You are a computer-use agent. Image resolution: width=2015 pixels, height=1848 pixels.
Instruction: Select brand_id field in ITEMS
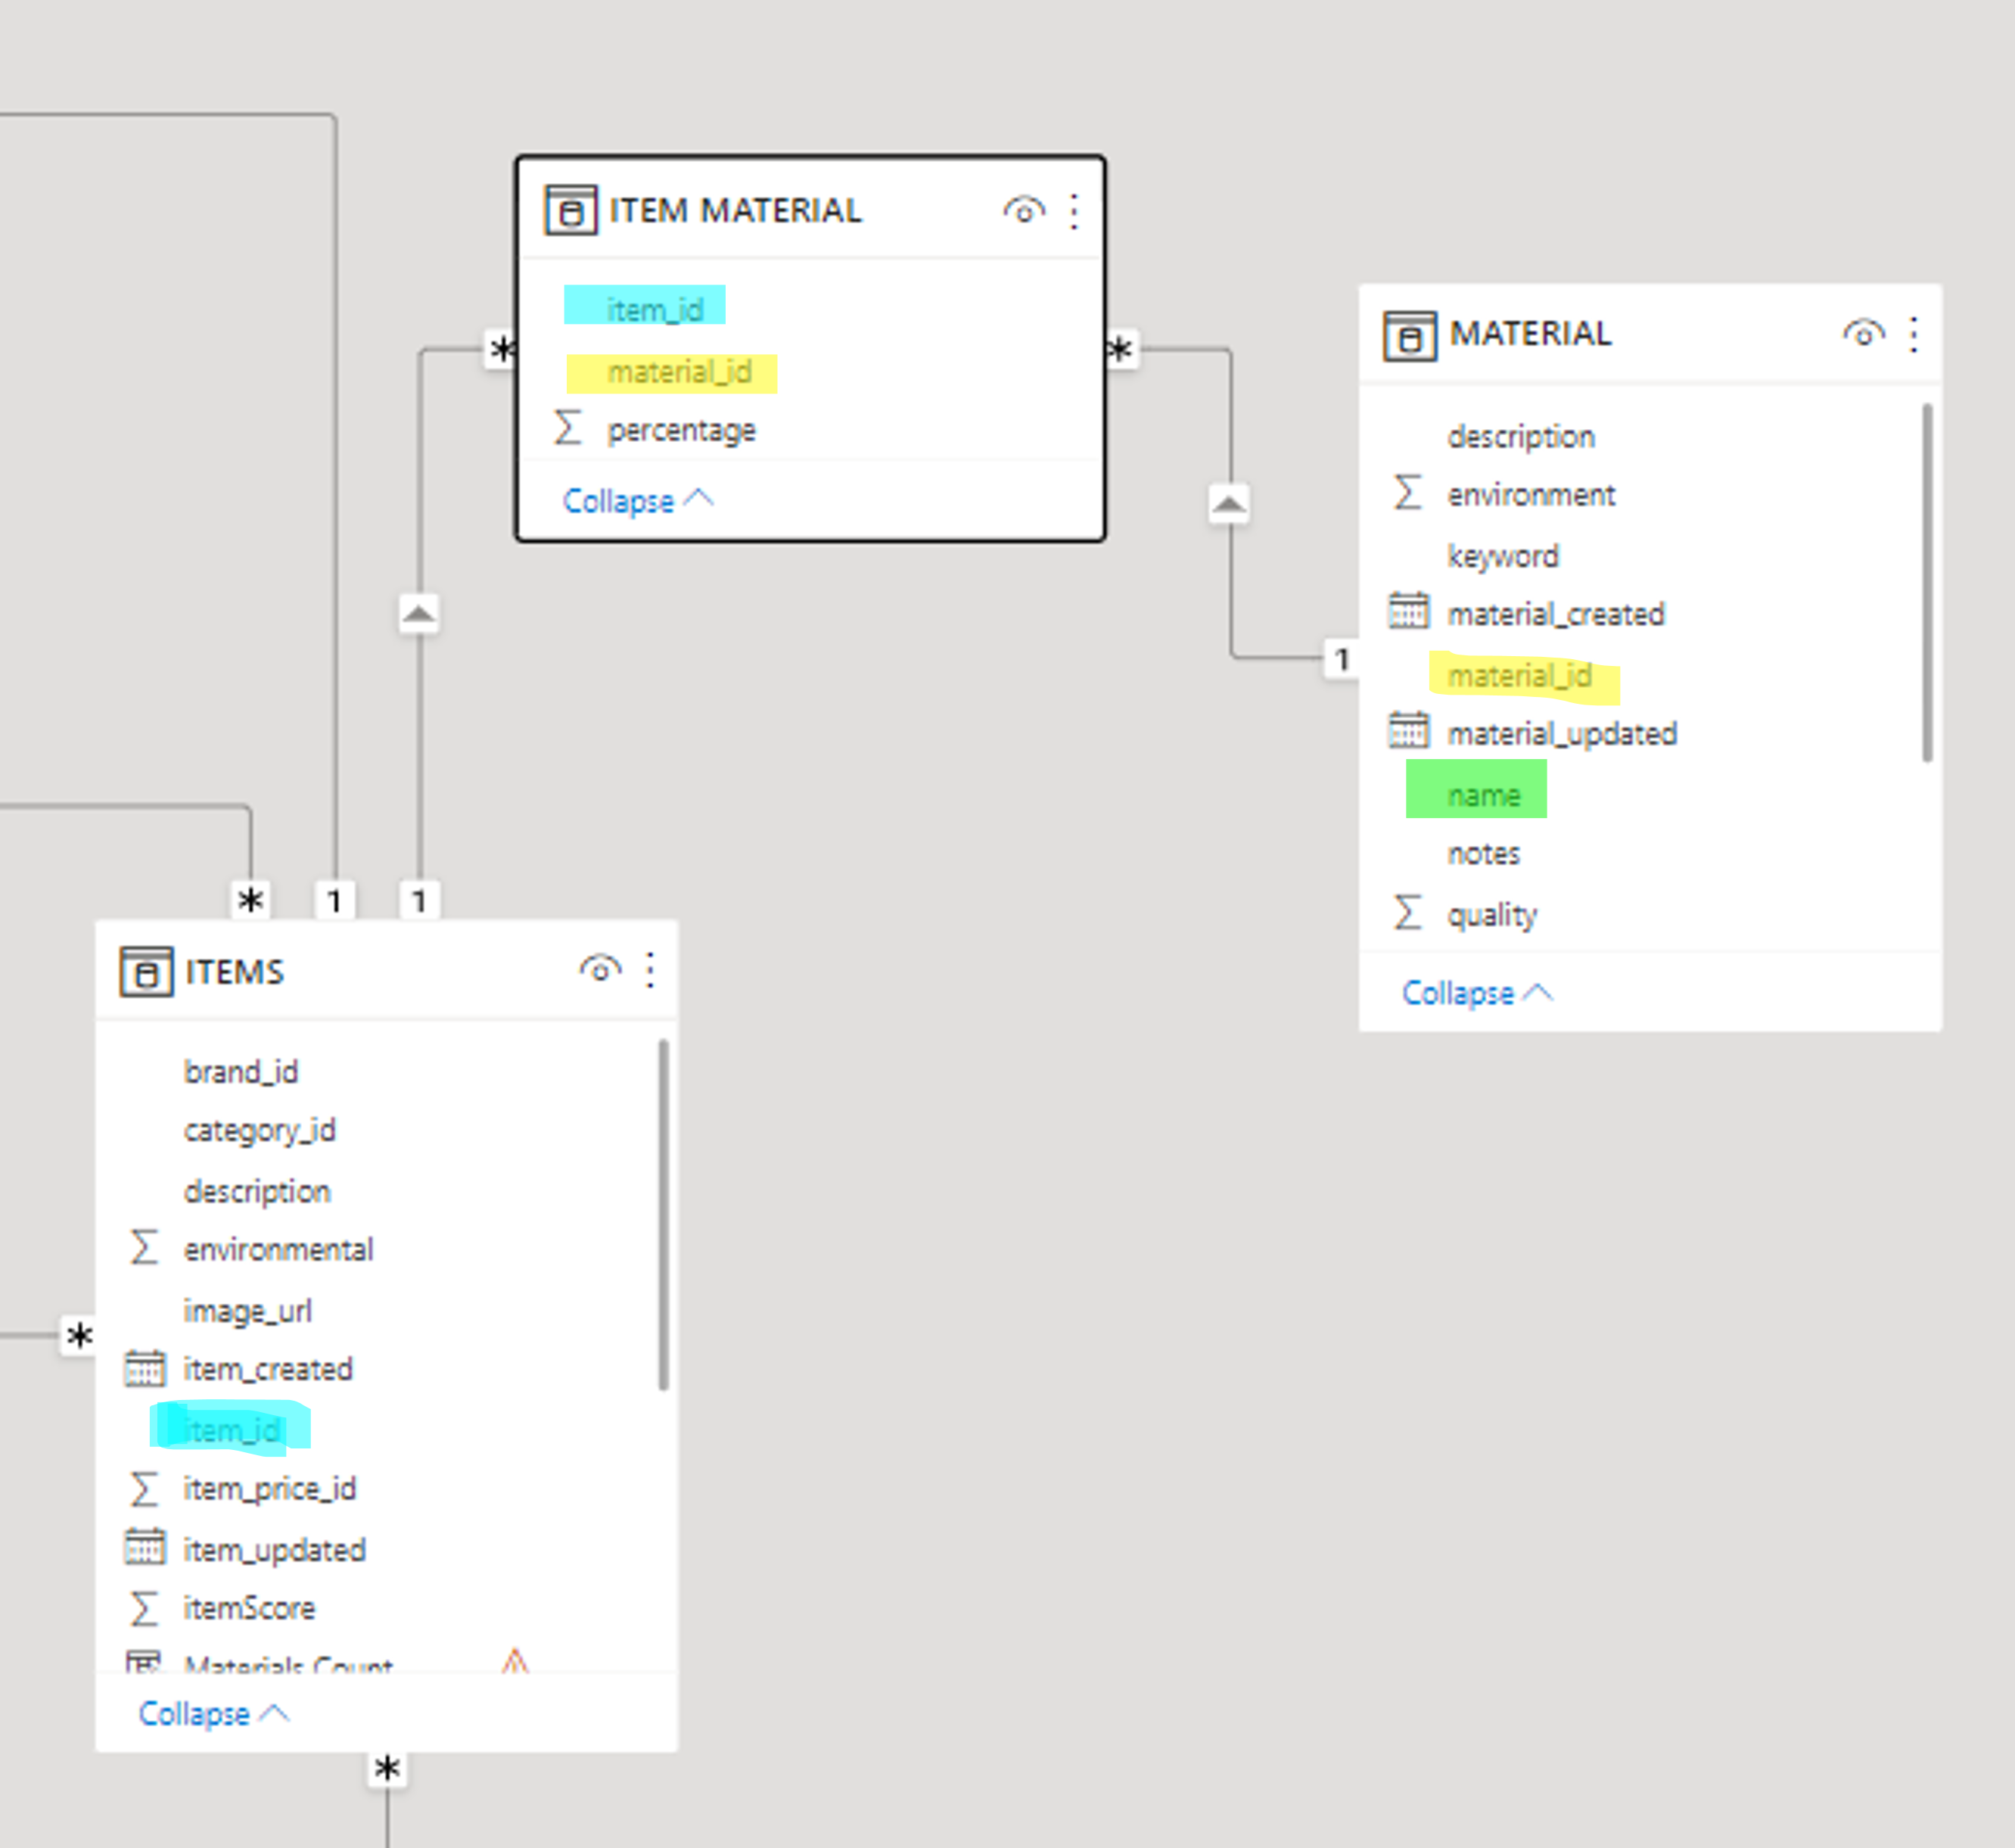(241, 1071)
